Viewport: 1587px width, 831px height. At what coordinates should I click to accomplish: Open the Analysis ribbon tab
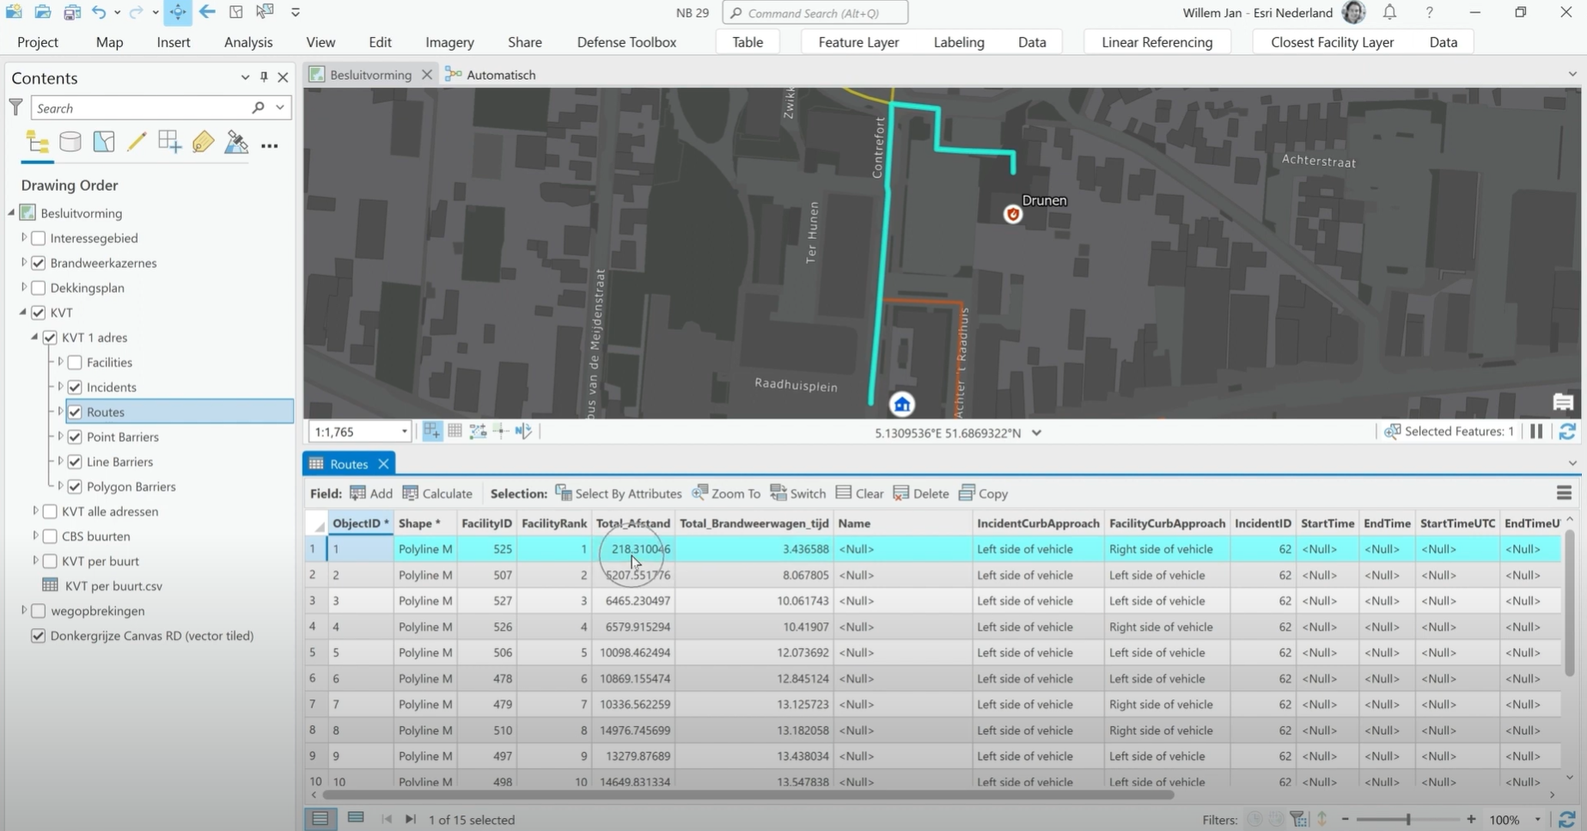[247, 42]
